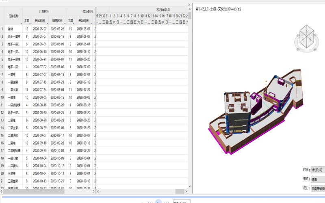The height and width of the screenshot is (203, 325).
Task: Select task row 11 named 一层板楼梯
Action: 14,105
